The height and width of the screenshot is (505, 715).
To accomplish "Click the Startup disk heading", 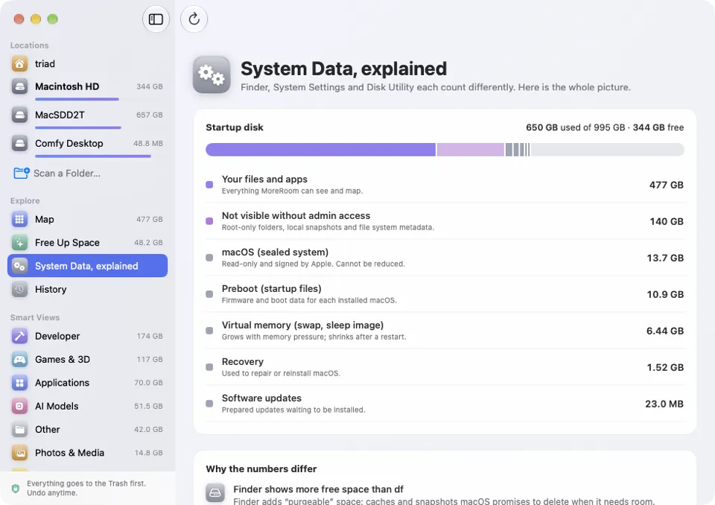I will tap(235, 127).
